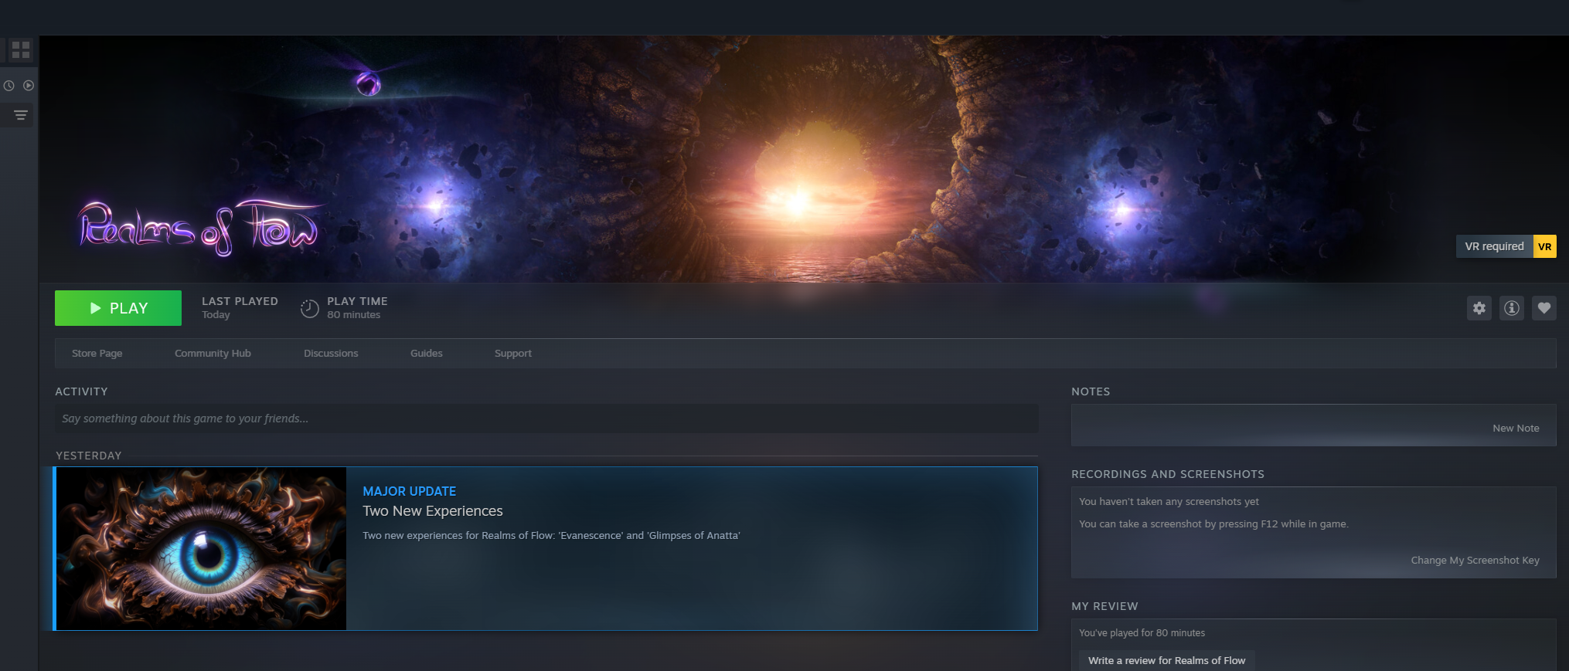Open the eye thumbnail of the update
This screenshot has width=1569, height=671.
(x=201, y=548)
